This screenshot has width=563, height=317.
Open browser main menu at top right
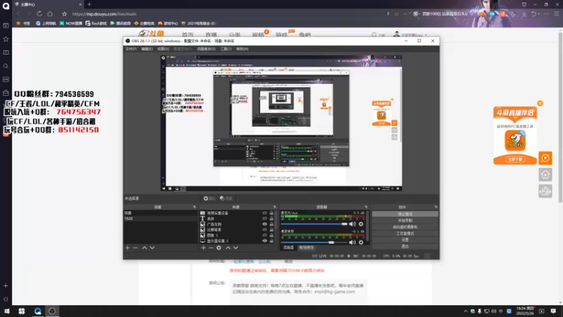(556, 13)
